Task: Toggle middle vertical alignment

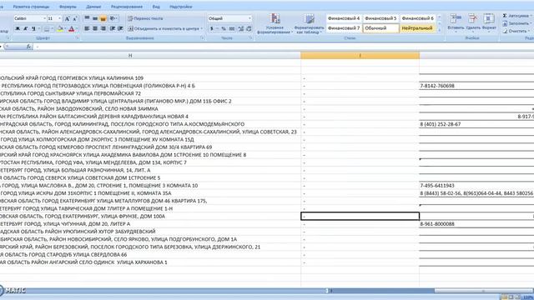Action: click(95, 18)
